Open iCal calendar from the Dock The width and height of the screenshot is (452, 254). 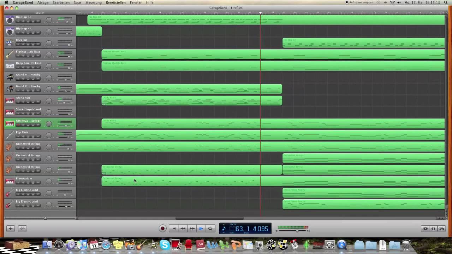pos(94,245)
